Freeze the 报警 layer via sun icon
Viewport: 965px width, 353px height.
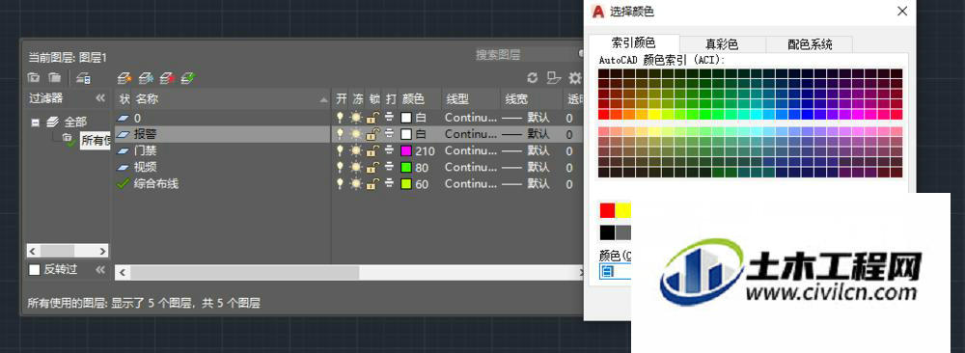point(356,134)
